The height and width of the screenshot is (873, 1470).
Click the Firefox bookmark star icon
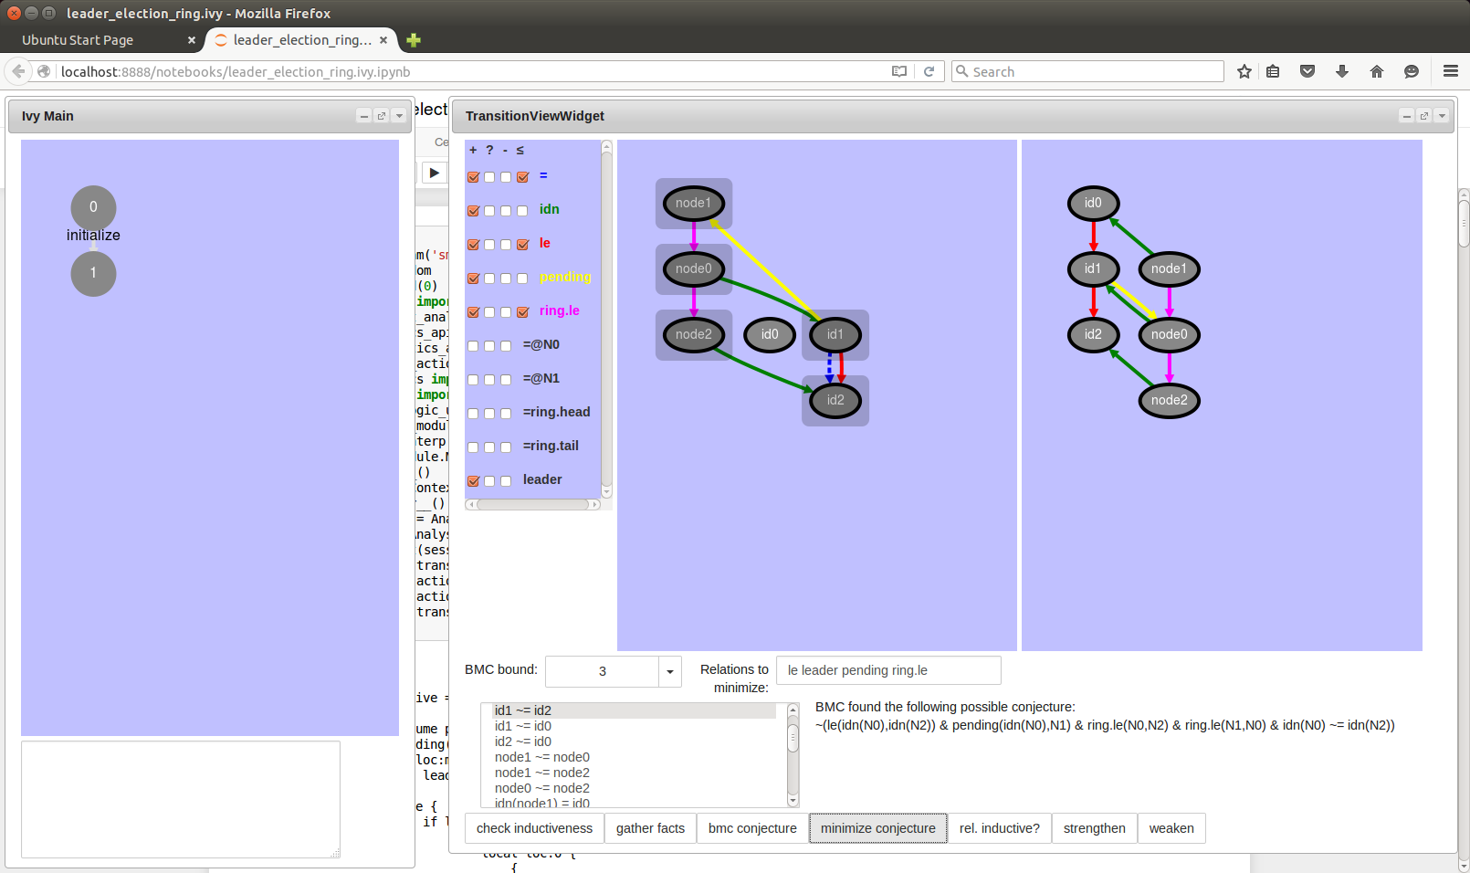[1244, 71]
